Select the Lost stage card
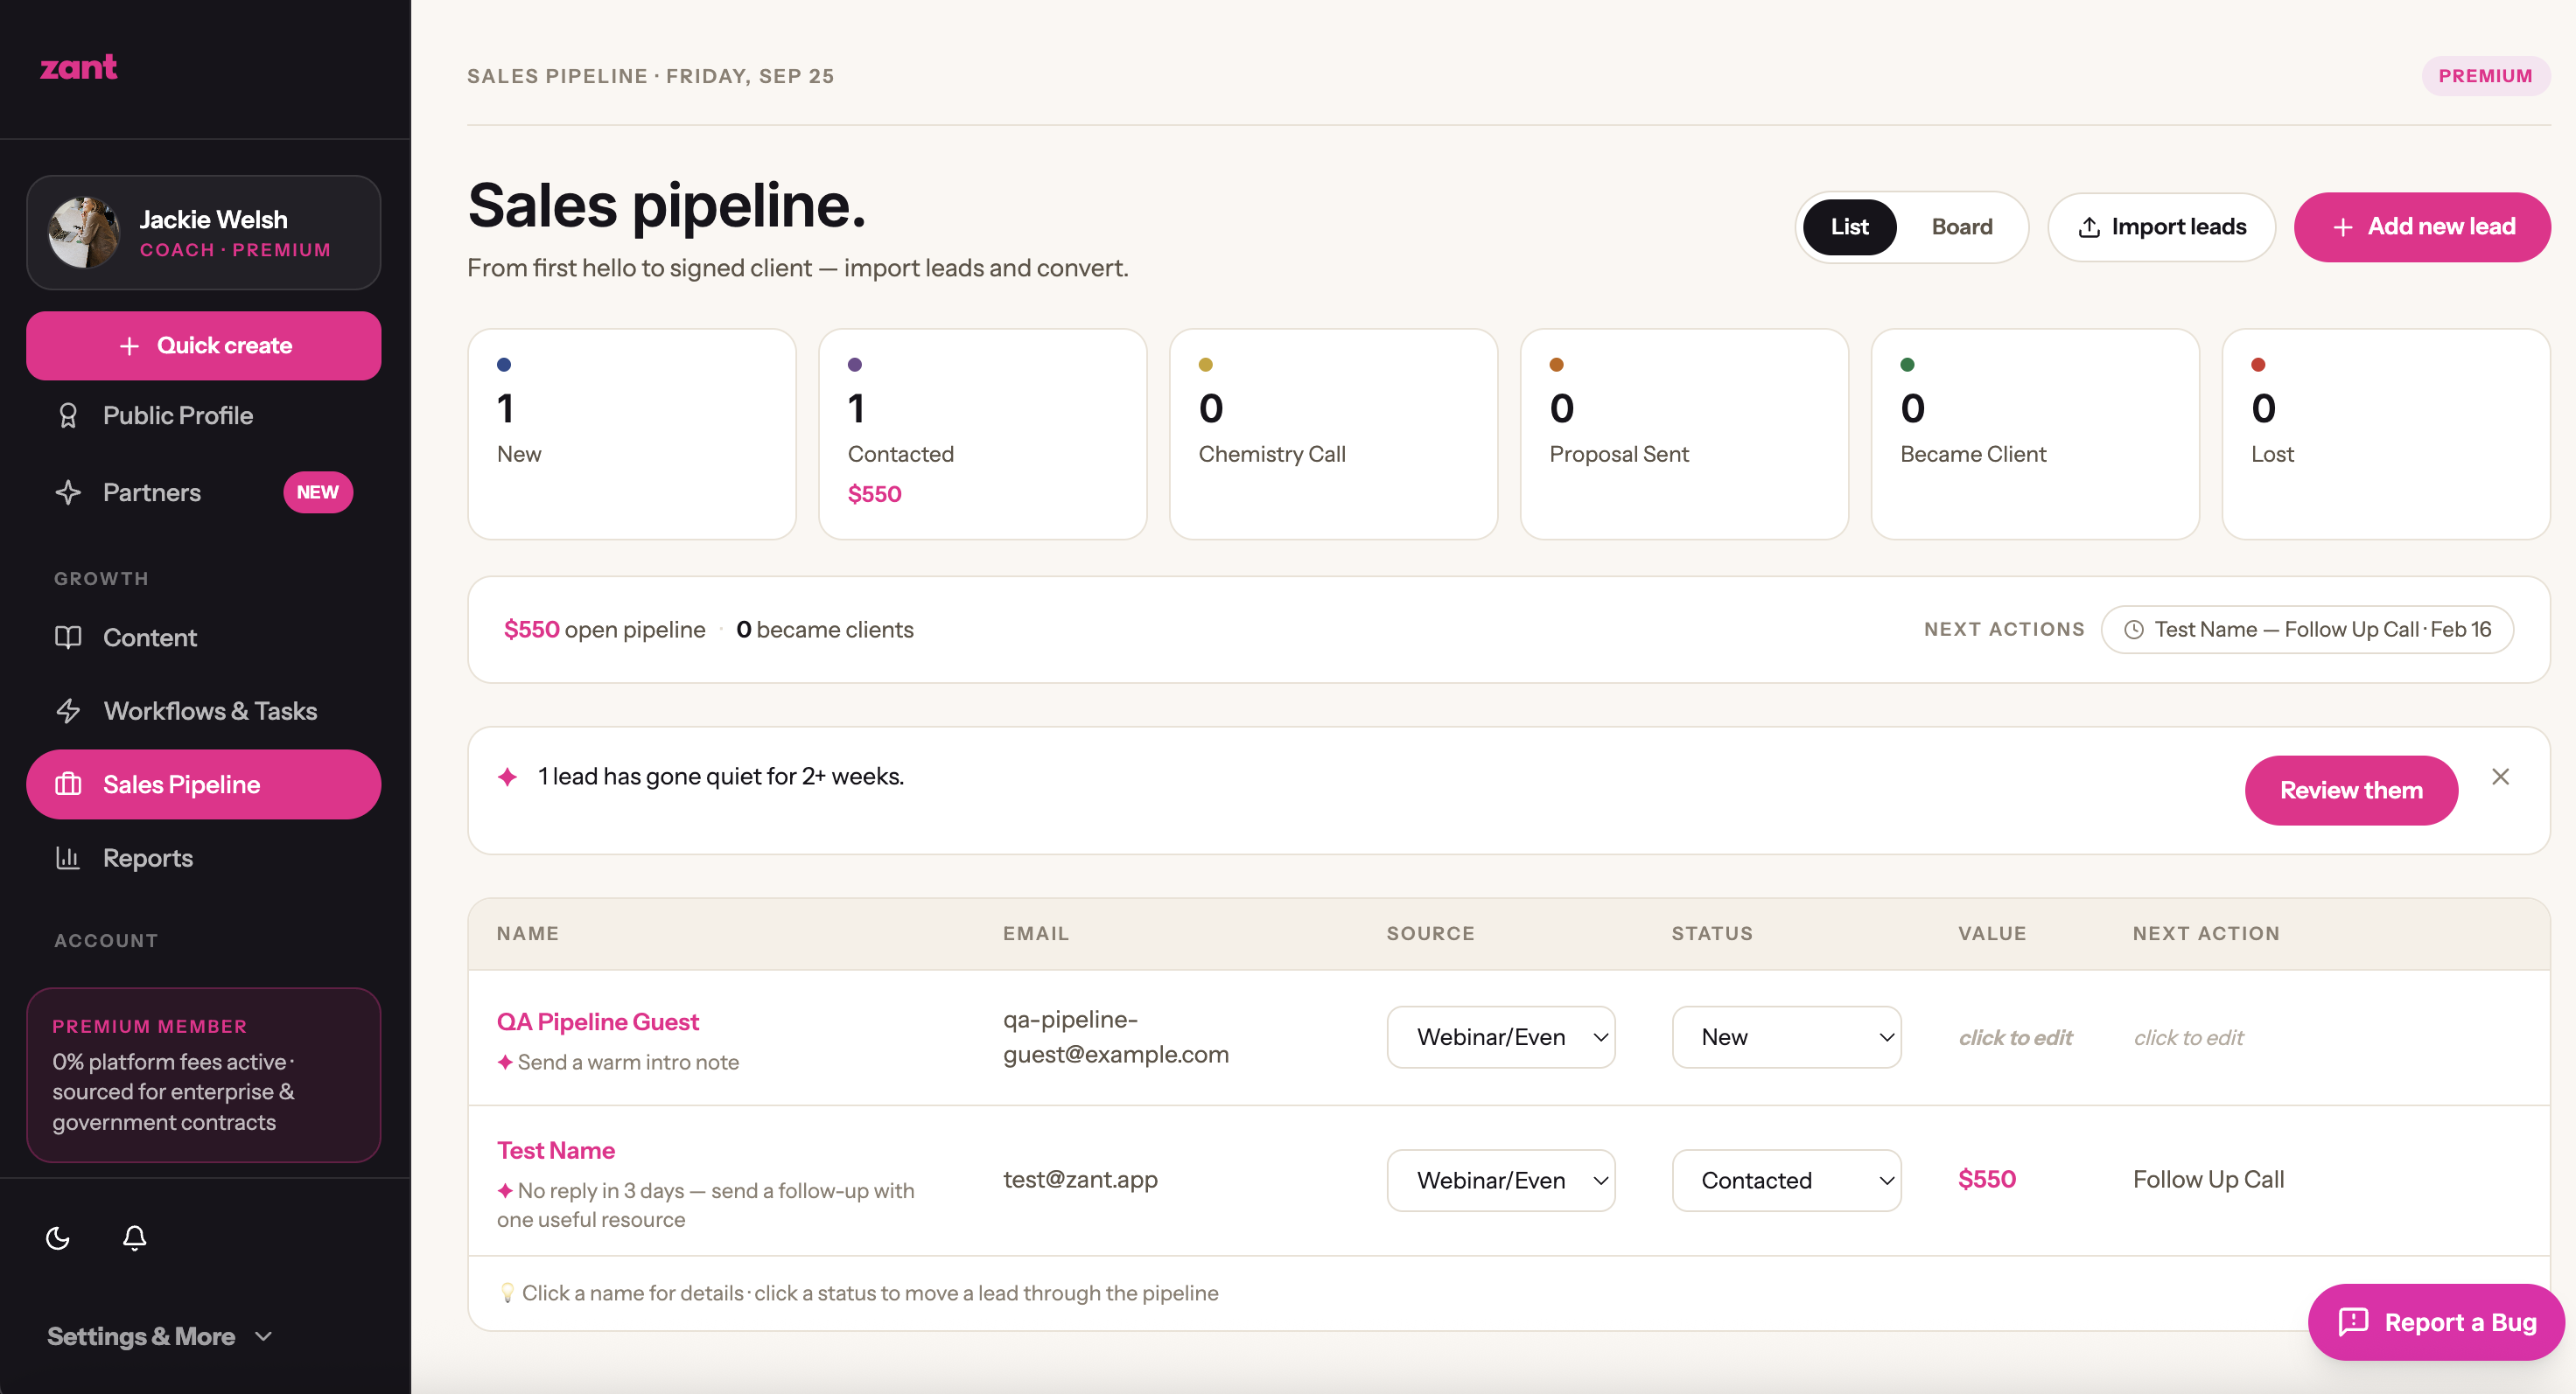 [x=2385, y=434]
